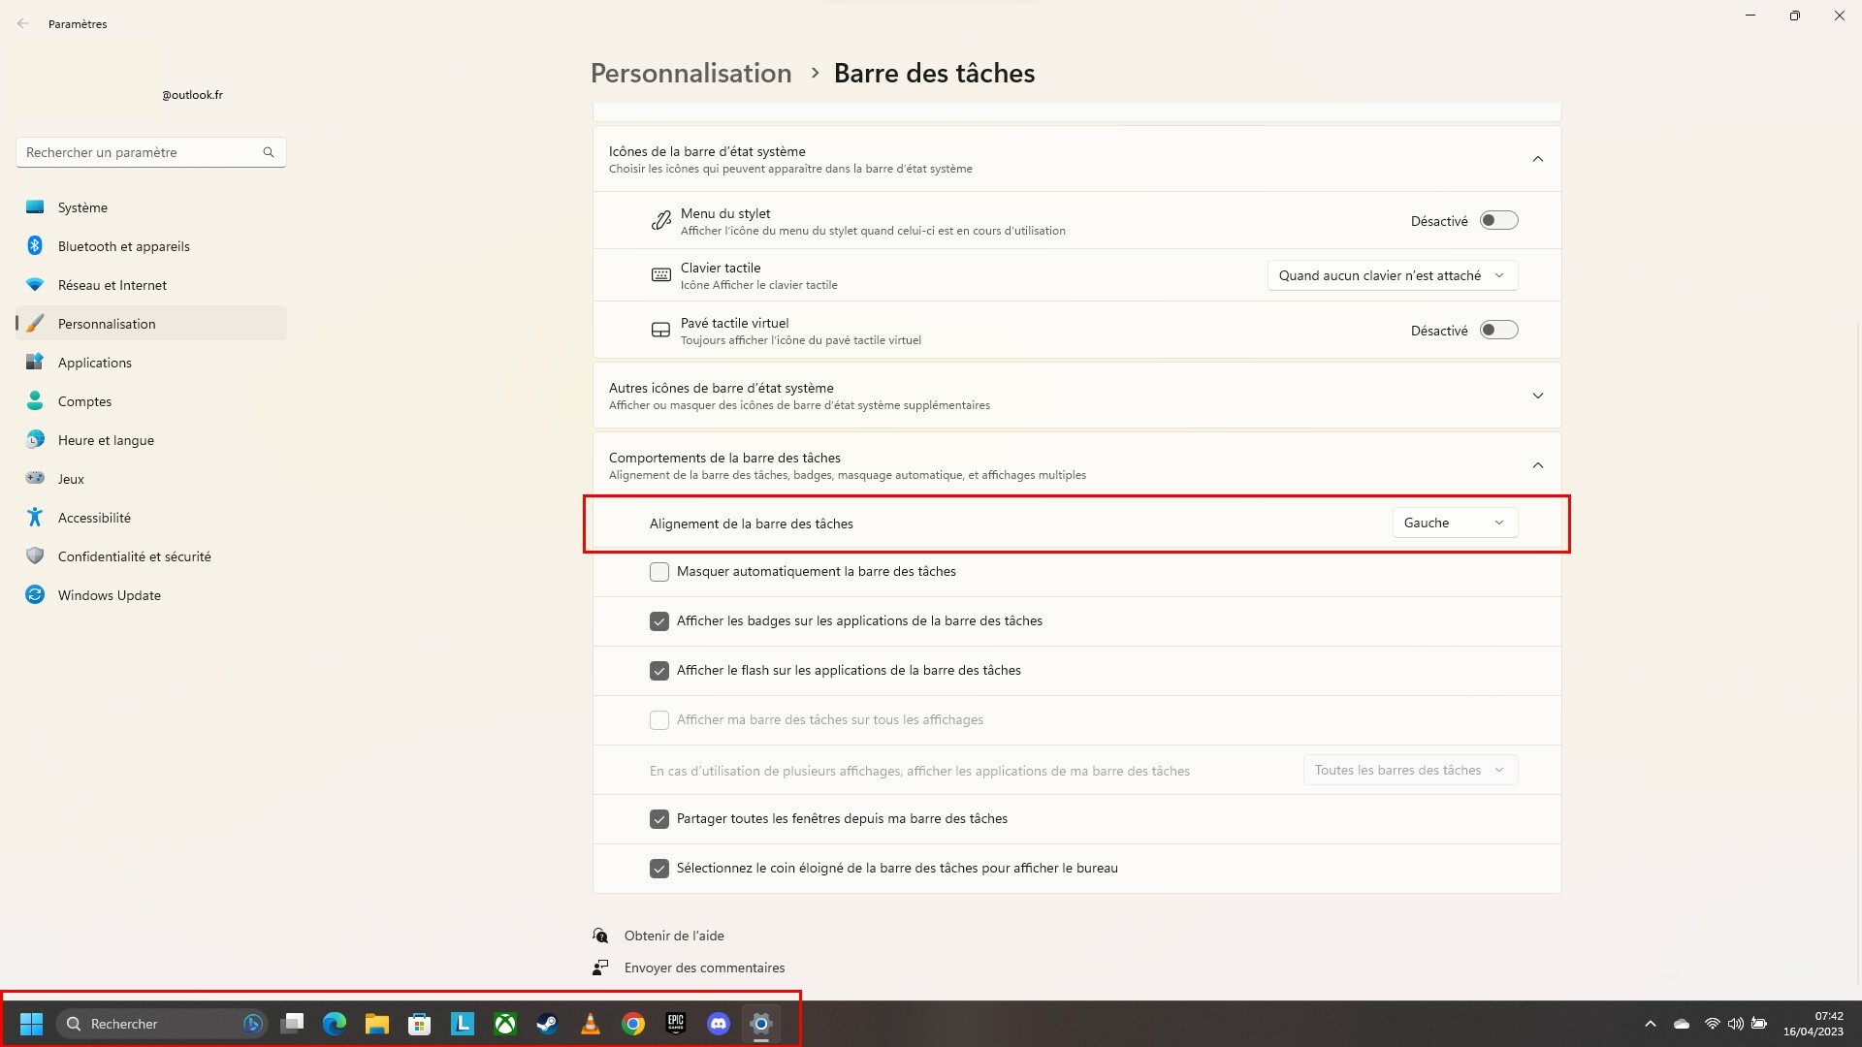
Task: Open the Windows Start menu
Action: (31, 1024)
